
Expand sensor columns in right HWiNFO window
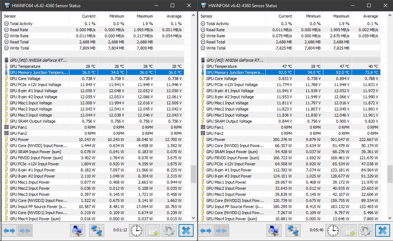point(206,230)
